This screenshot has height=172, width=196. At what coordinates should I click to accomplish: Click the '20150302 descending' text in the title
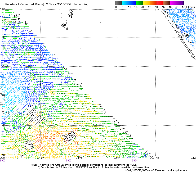pos(73,4)
